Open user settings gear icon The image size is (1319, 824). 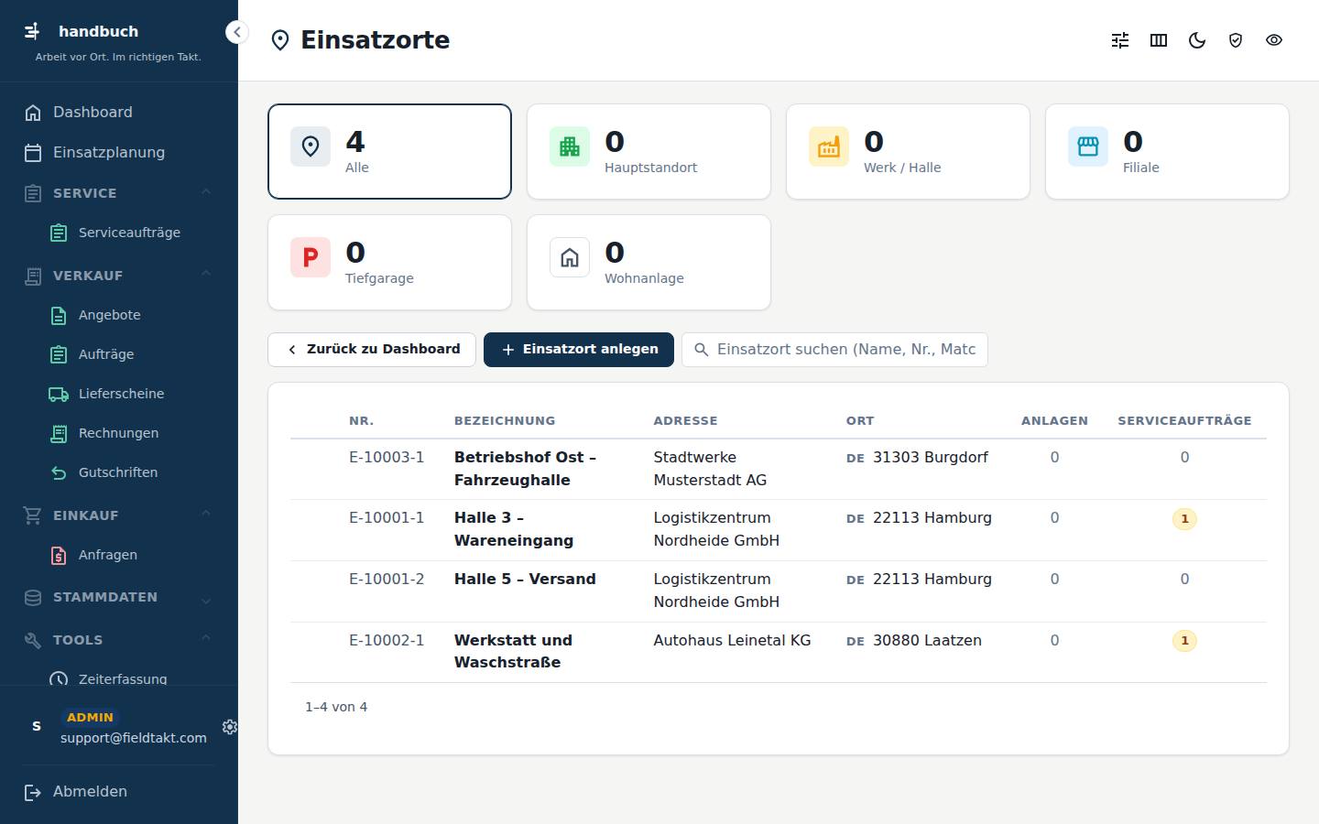pos(230,727)
